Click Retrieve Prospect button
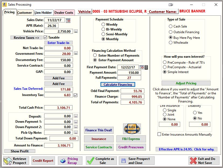Image resolution: width=223 pixels, height=168 pixels. 16,161
